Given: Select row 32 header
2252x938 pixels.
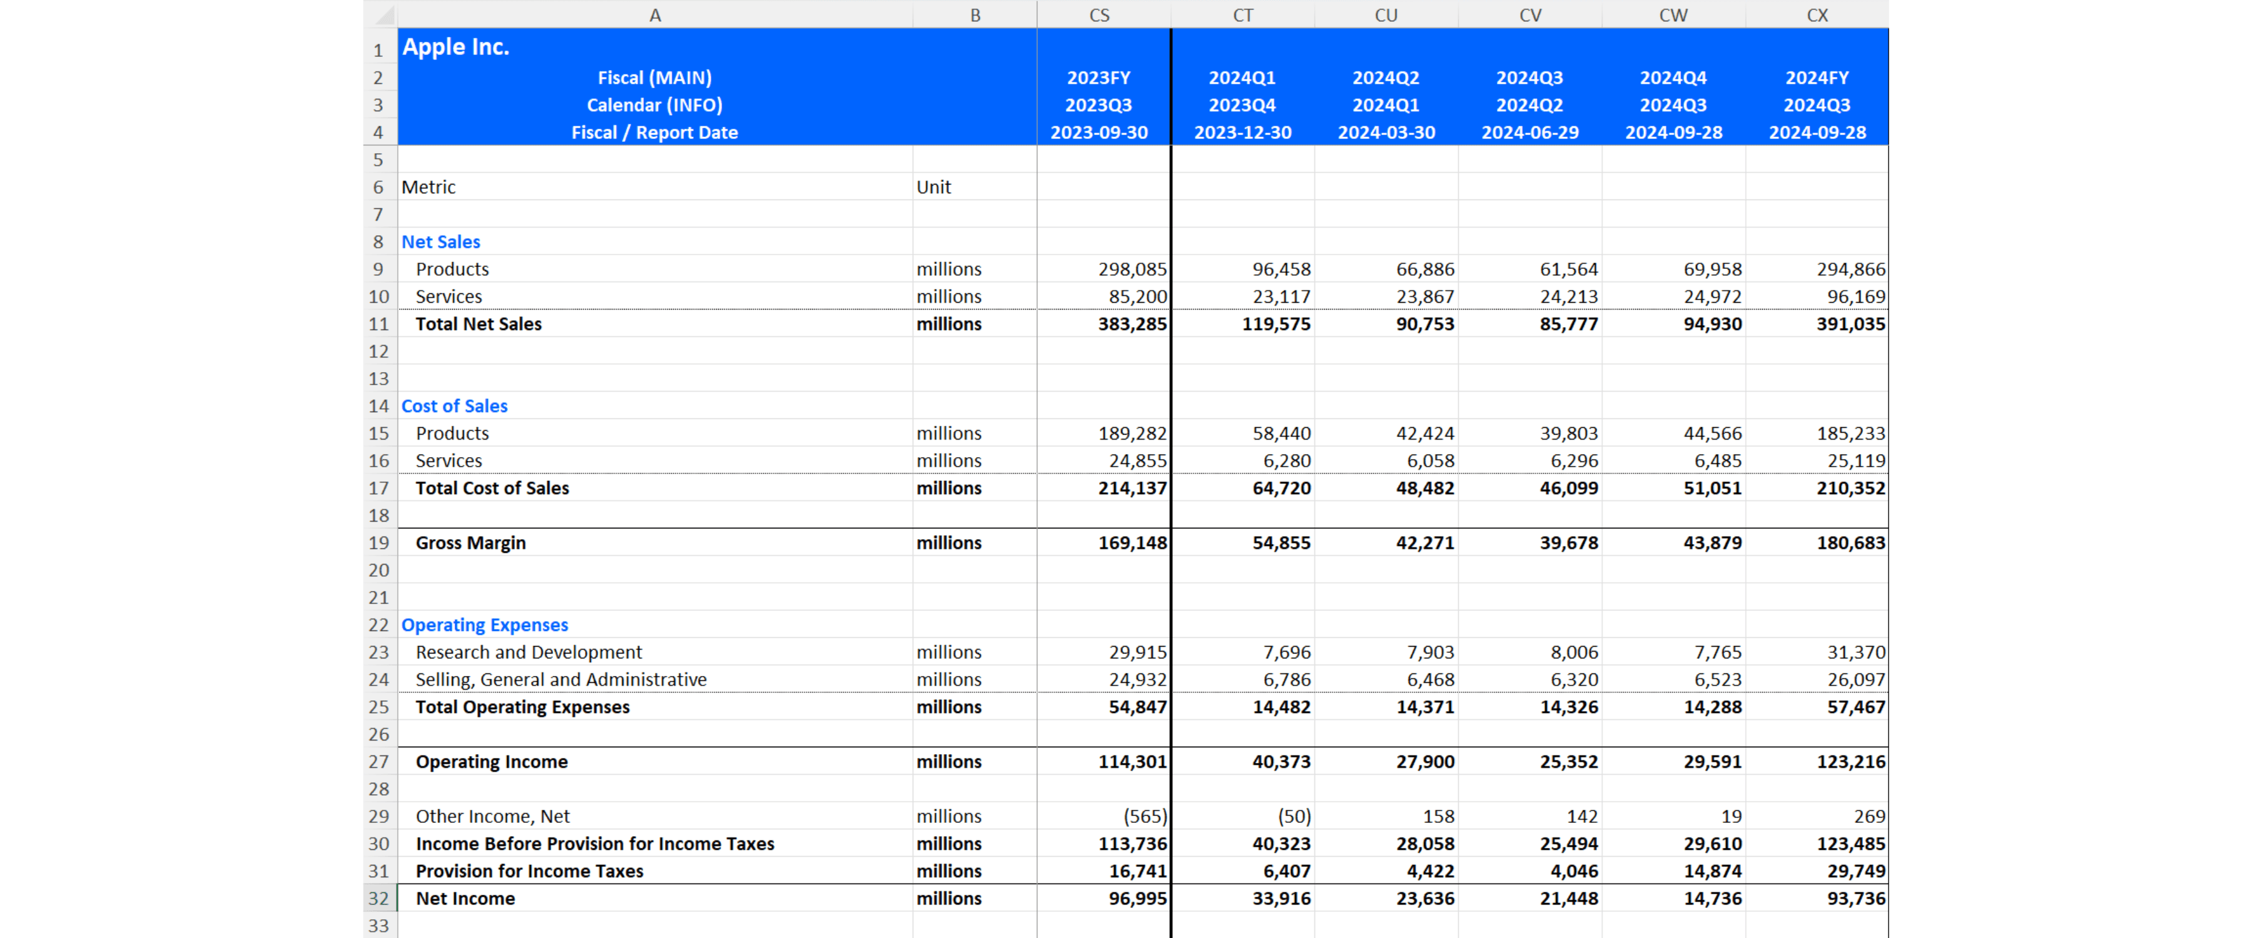Looking at the screenshot, I should click(378, 898).
